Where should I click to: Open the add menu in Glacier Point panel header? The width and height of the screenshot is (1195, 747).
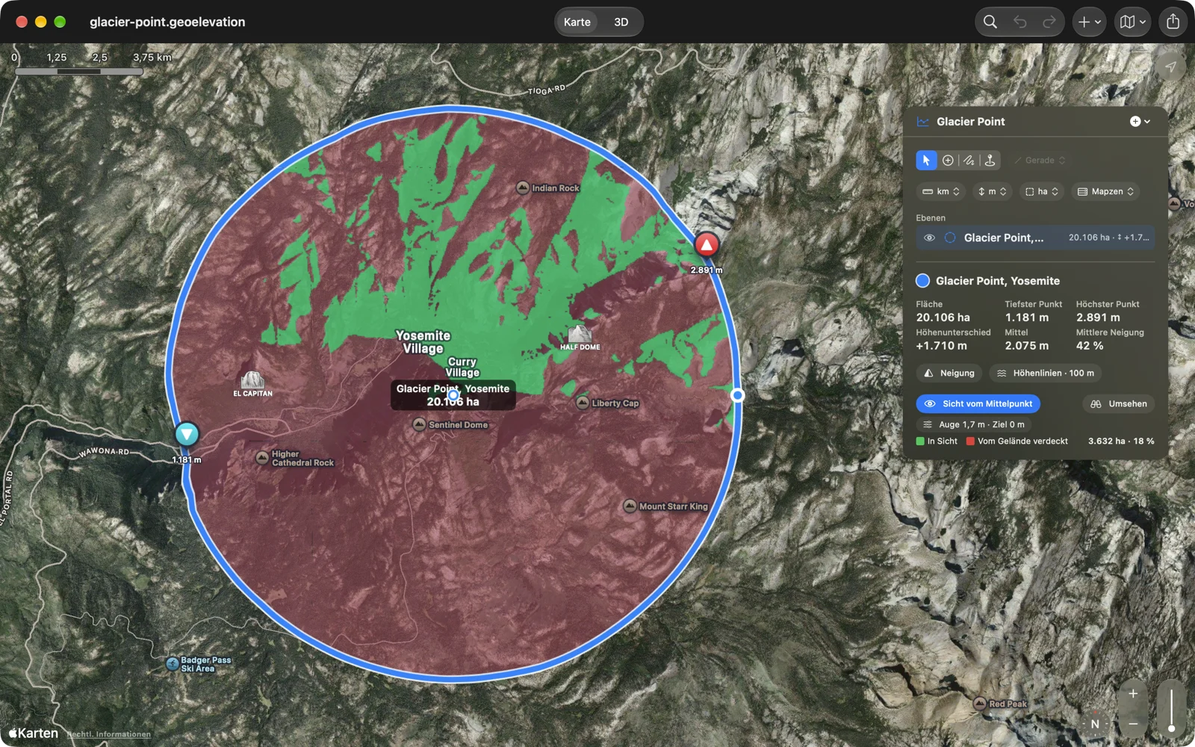[1140, 122]
